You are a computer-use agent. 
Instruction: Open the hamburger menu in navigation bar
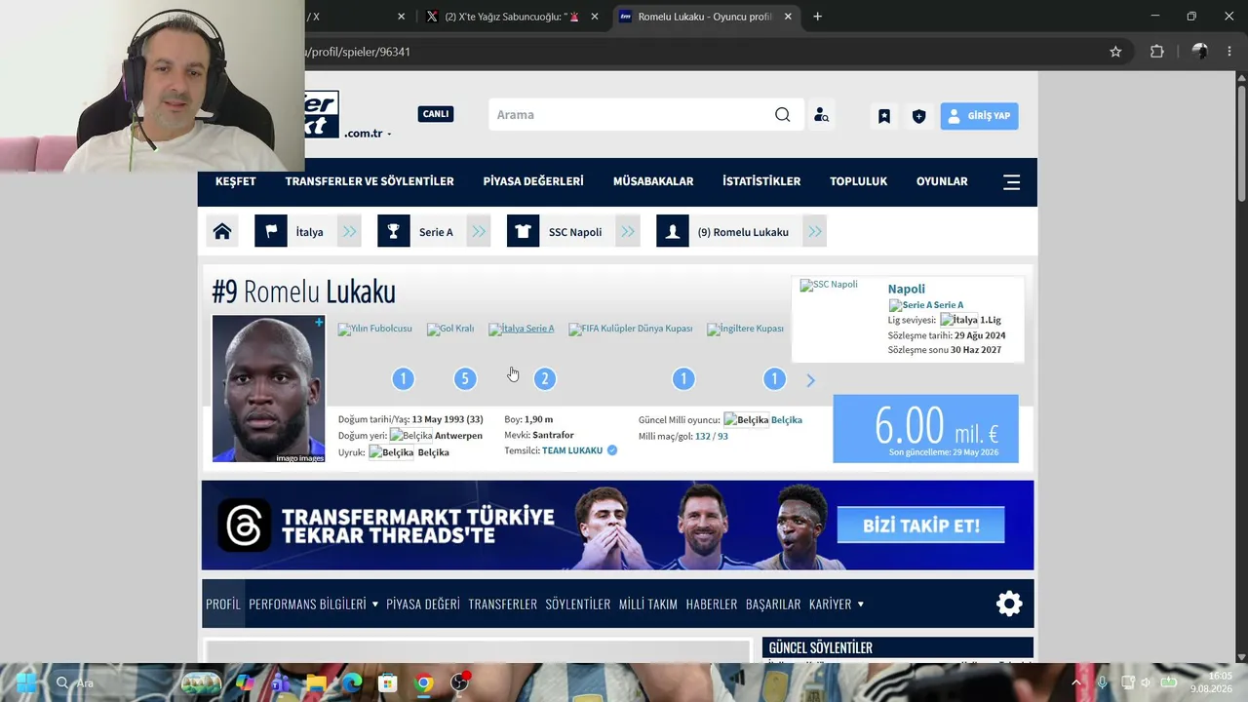pyautogui.click(x=1012, y=182)
